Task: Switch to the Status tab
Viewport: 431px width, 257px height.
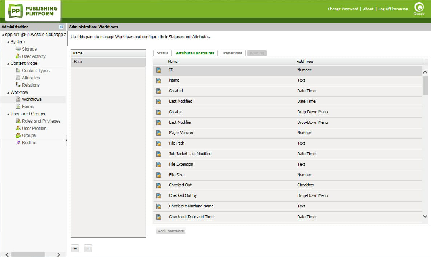Action: (162, 53)
